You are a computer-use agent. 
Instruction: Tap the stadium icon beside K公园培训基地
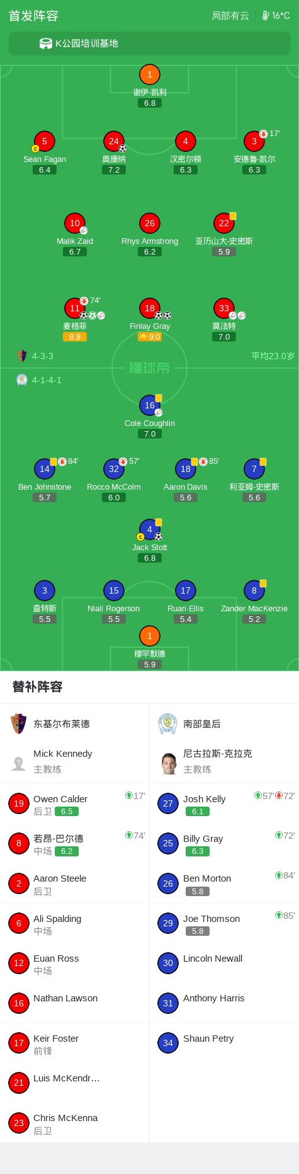pos(46,43)
